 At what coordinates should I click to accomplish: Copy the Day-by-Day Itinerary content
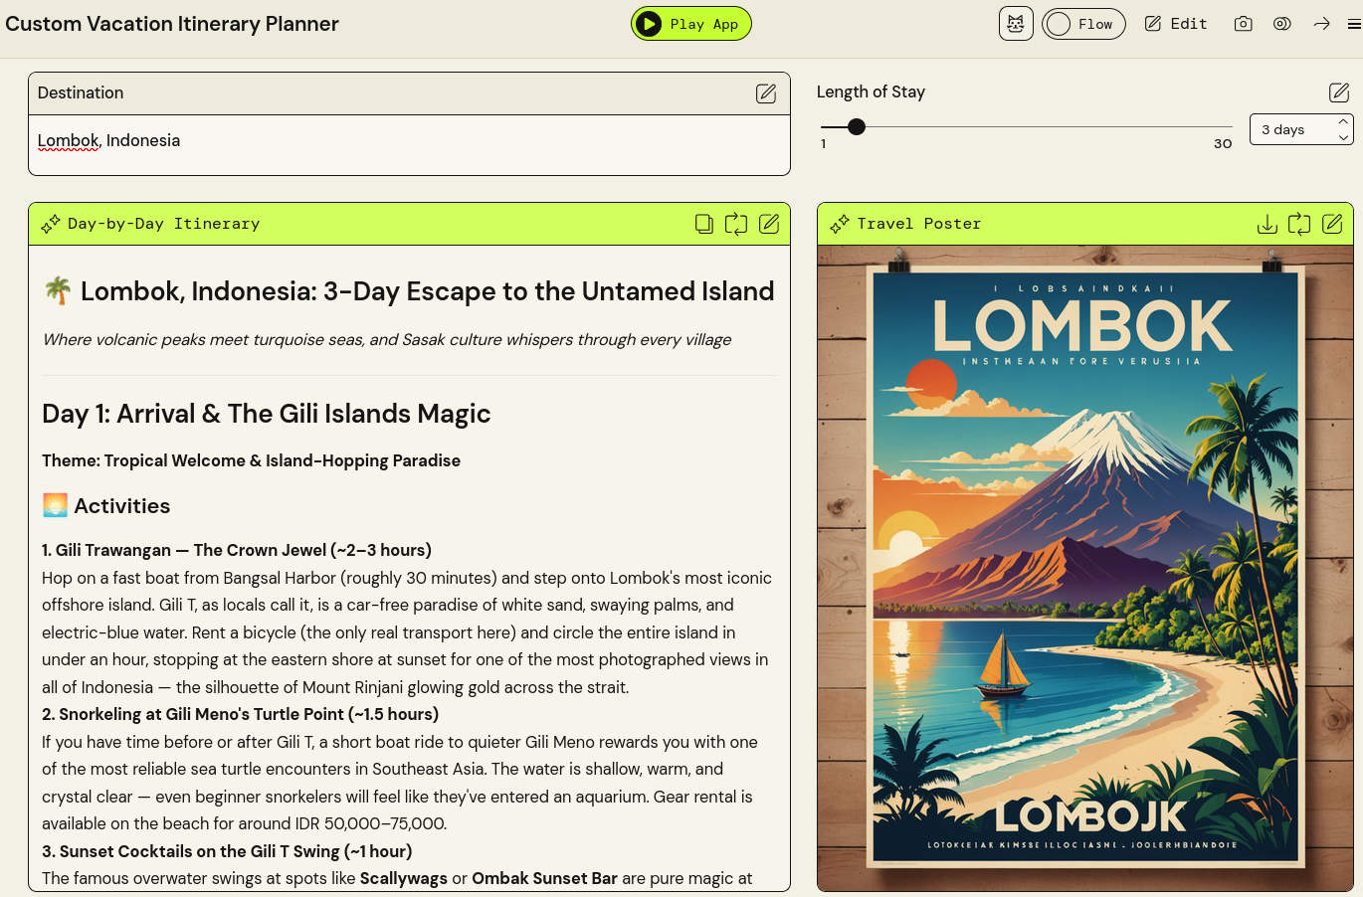[x=704, y=224]
